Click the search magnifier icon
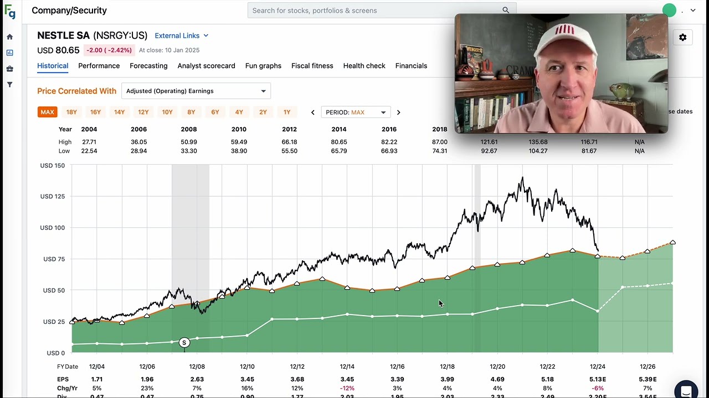 pyautogui.click(x=506, y=11)
